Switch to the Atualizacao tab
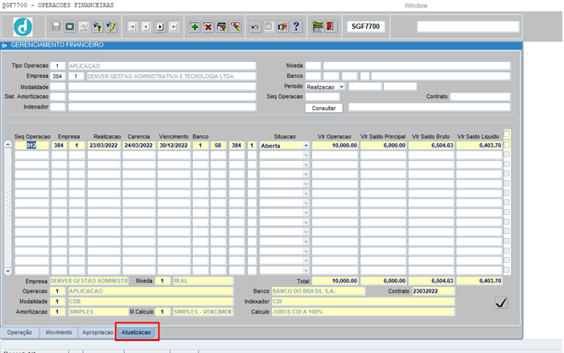 (x=136, y=331)
